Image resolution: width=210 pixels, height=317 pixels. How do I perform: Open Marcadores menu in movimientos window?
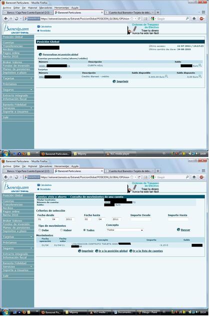pos(45,166)
